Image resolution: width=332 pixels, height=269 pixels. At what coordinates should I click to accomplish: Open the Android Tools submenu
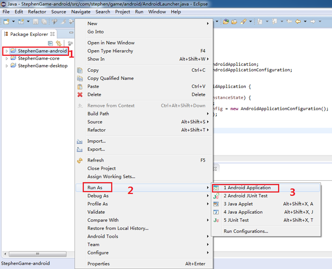[144, 237]
